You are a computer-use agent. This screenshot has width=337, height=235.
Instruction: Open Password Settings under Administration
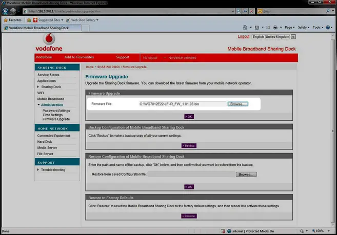pos(56,111)
